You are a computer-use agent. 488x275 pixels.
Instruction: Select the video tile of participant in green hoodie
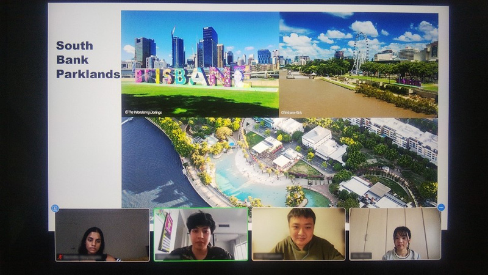tap(298, 234)
